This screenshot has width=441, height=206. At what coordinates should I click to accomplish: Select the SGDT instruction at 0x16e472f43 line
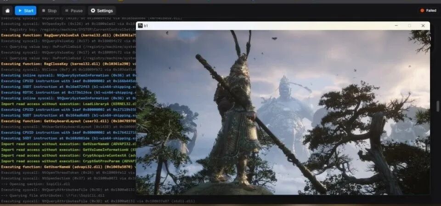point(68,87)
